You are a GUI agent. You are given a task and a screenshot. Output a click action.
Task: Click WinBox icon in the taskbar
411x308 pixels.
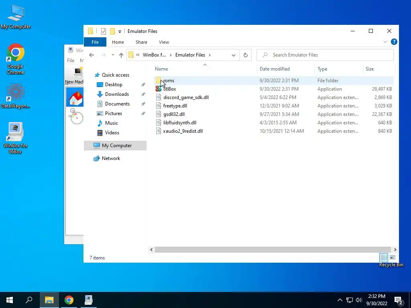[x=89, y=300]
